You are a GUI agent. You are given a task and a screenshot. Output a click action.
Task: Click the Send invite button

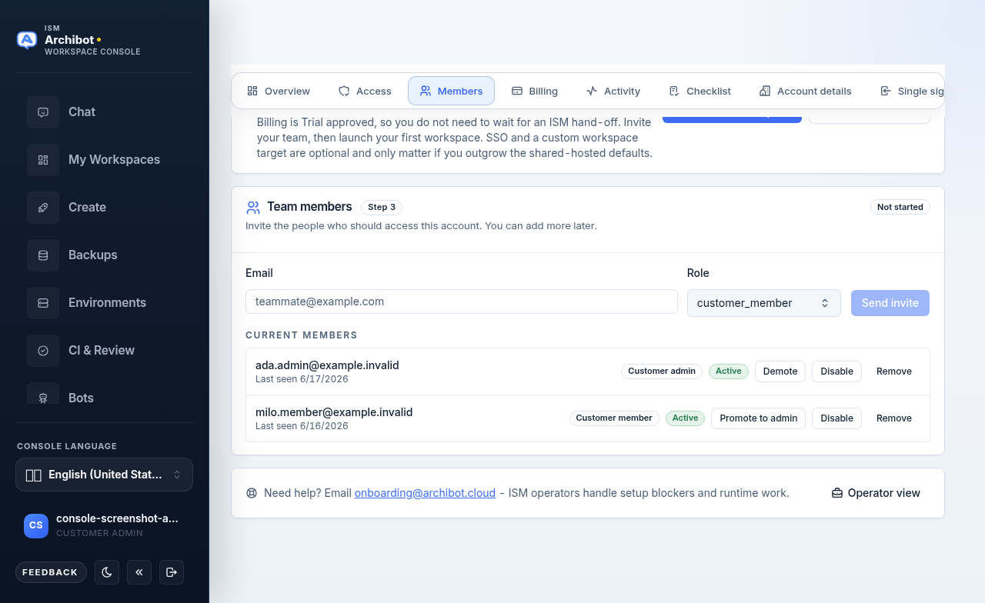pos(890,303)
